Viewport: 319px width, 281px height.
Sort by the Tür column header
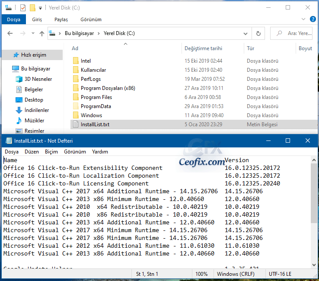click(x=250, y=48)
